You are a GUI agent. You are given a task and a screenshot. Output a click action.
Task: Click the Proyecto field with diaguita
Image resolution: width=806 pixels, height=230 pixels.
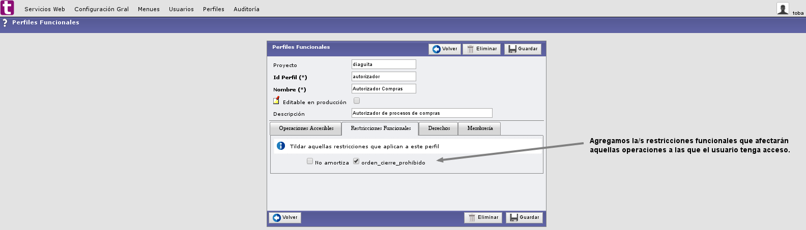click(x=384, y=64)
